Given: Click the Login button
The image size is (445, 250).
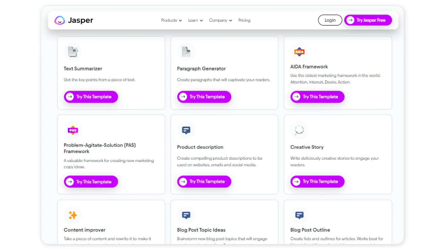Looking at the screenshot, I should 330,20.
